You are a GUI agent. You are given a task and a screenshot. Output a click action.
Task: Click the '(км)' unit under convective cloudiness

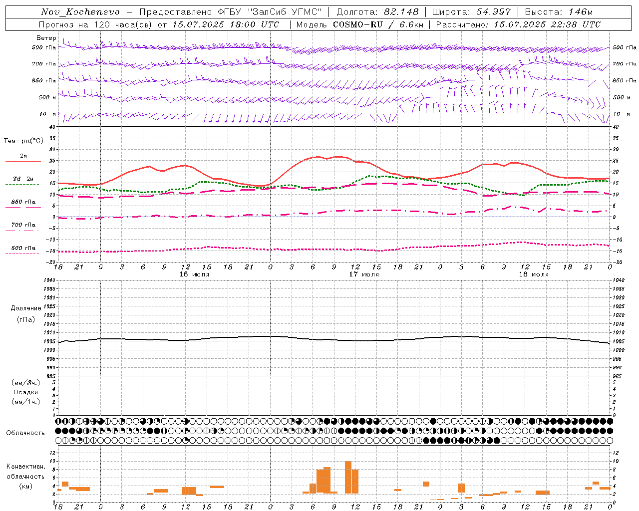click(x=25, y=486)
